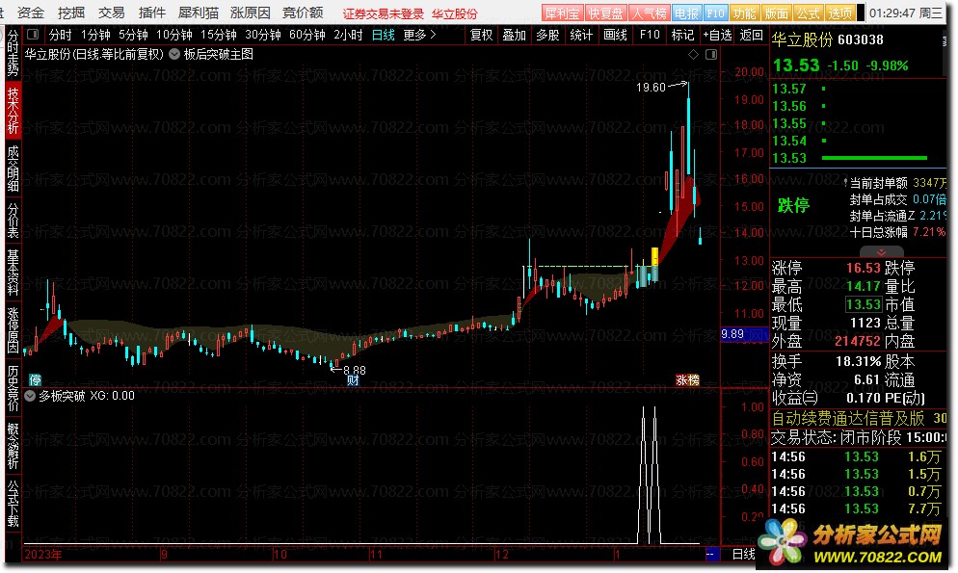This screenshot has width=958, height=573.
Task: Click the 功能 button
Action: click(744, 13)
